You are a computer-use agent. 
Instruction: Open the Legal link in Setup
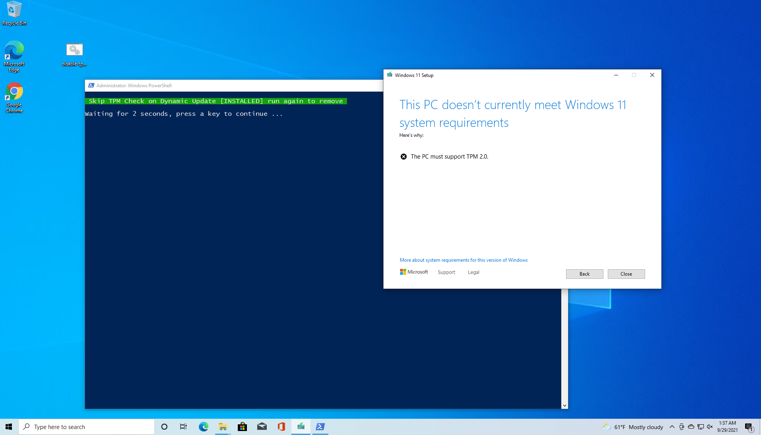tap(473, 272)
